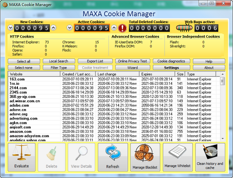Open the Settings dialog
The height and width of the screenshot is (178, 233).
coord(172,68)
